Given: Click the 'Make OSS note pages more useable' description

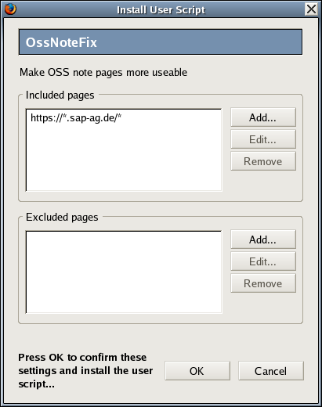Looking at the screenshot, I should point(103,73).
